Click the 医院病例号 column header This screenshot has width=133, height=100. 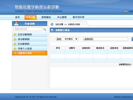[x=127, y=48]
